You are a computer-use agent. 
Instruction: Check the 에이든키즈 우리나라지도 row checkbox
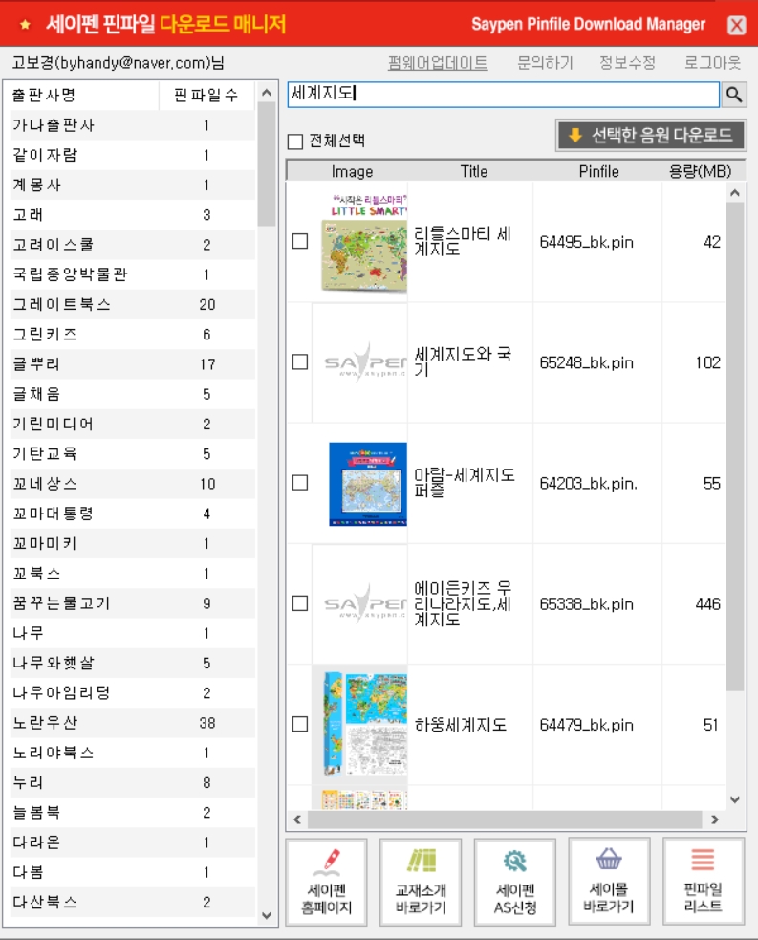[299, 603]
